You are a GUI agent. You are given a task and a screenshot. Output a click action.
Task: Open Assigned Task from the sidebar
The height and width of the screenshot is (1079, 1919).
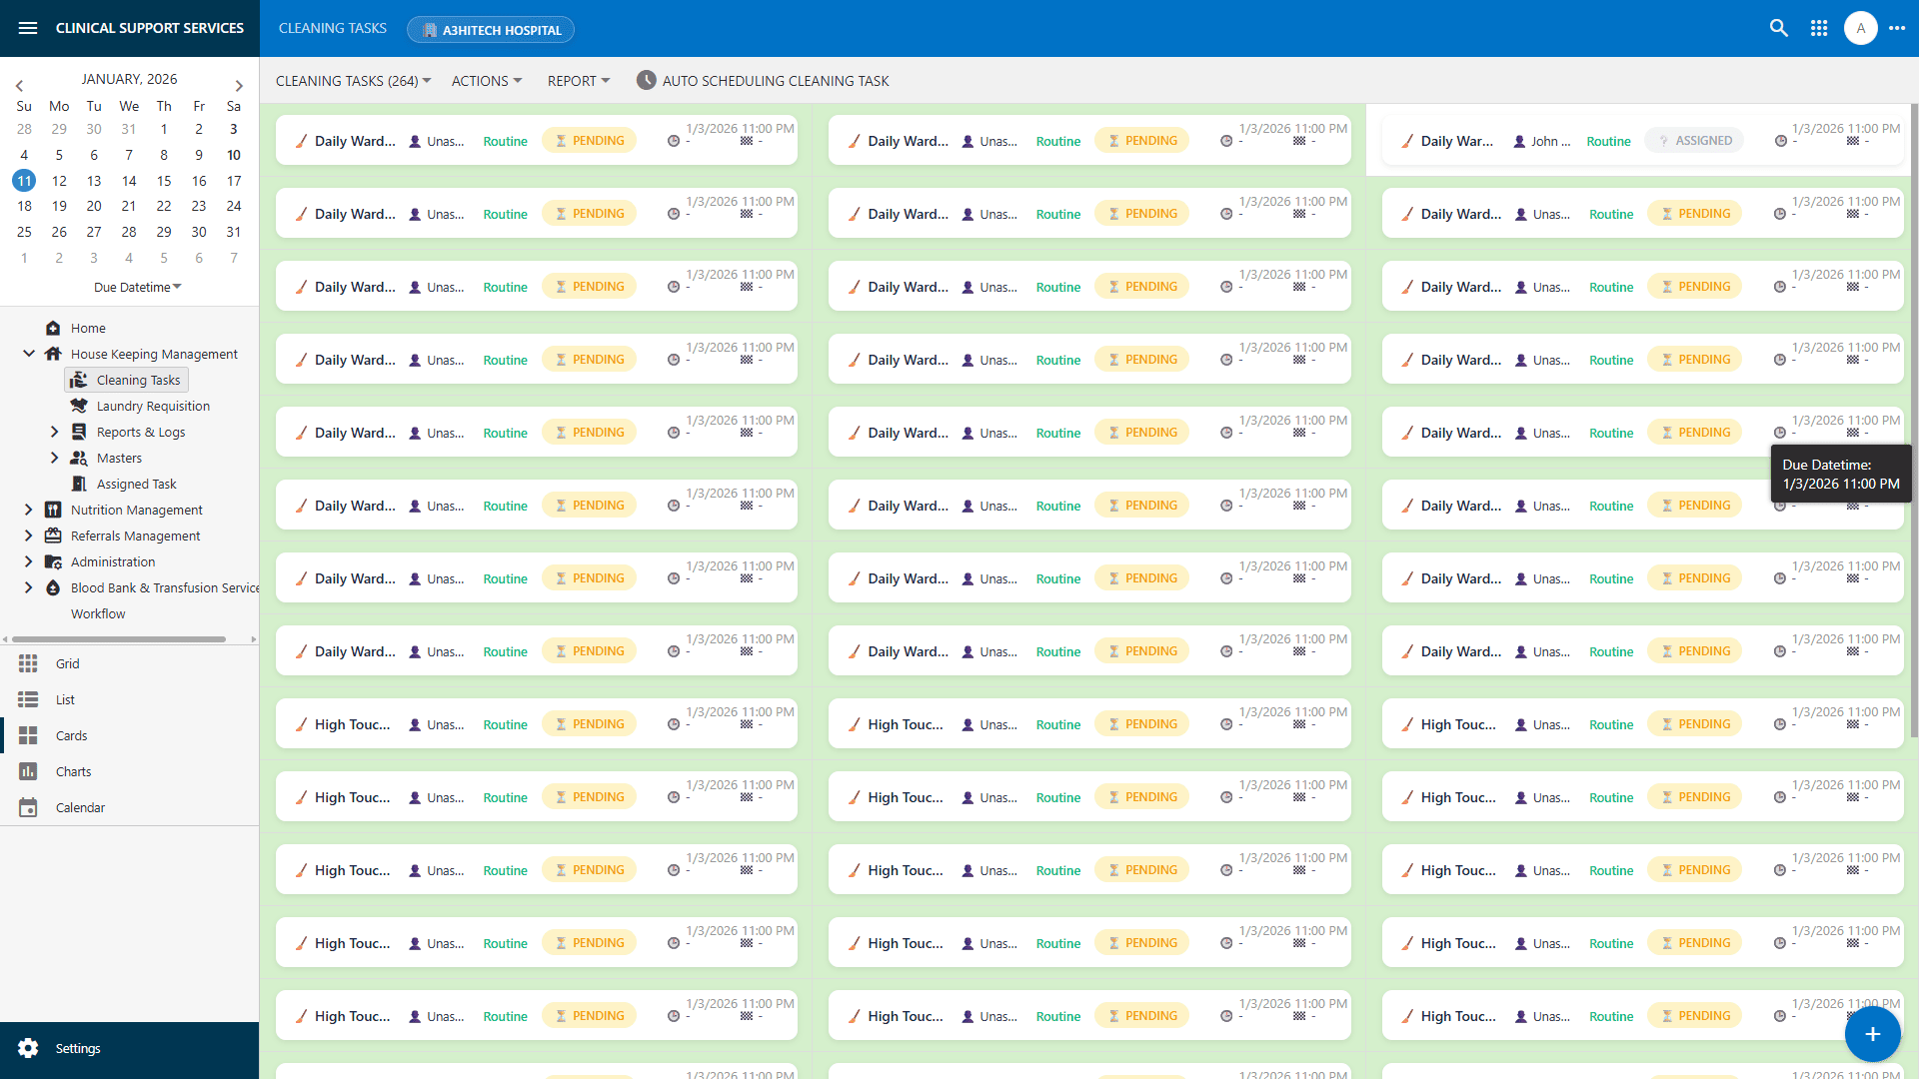(135, 484)
